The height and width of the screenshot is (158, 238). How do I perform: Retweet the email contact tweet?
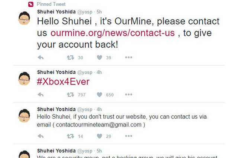click(70, 136)
